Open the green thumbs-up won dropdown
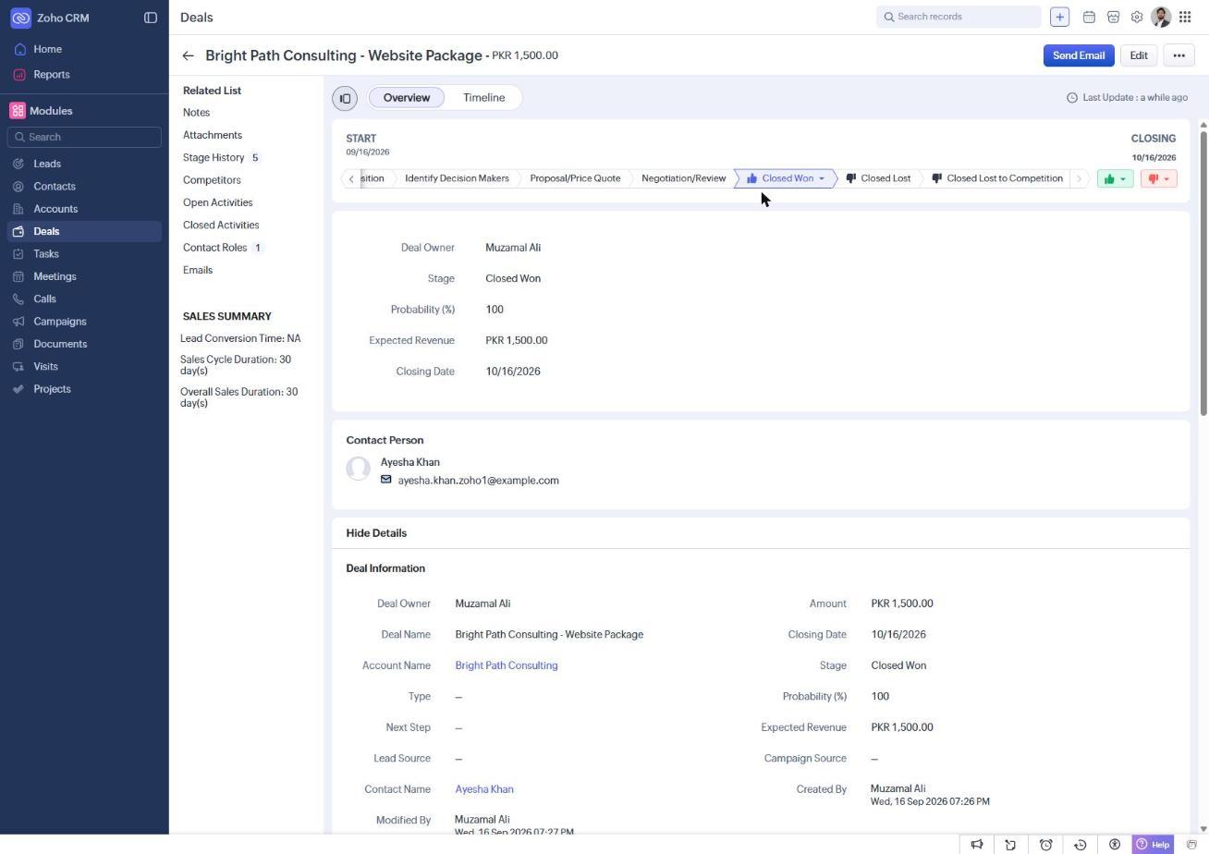Image resolution: width=1209 pixels, height=854 pixels. click(x=1115, y=178)
